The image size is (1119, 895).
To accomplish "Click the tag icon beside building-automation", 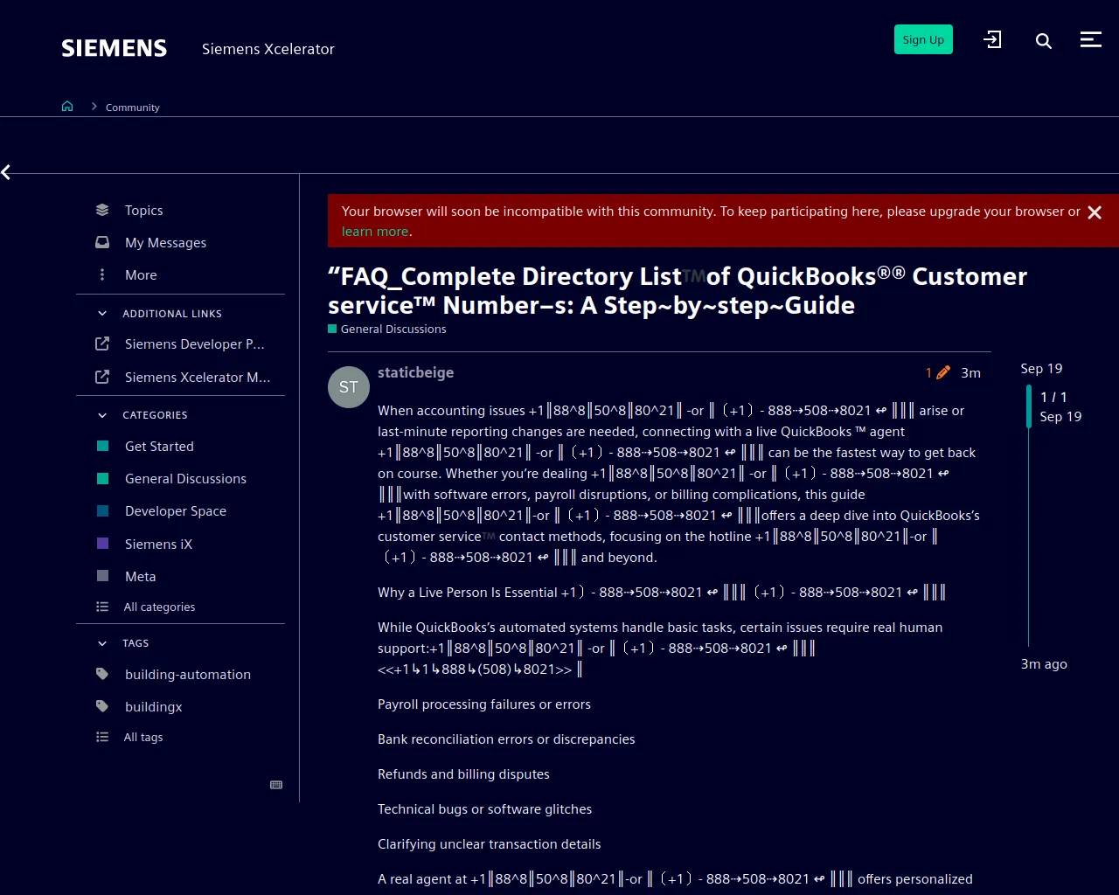I will click(x=102, y=674).
